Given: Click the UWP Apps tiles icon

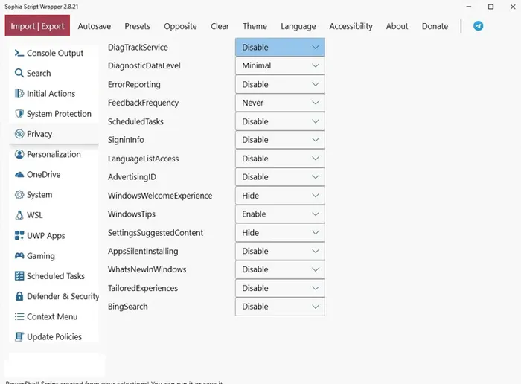Looking at the screenshot, I should tap(19, 235).
